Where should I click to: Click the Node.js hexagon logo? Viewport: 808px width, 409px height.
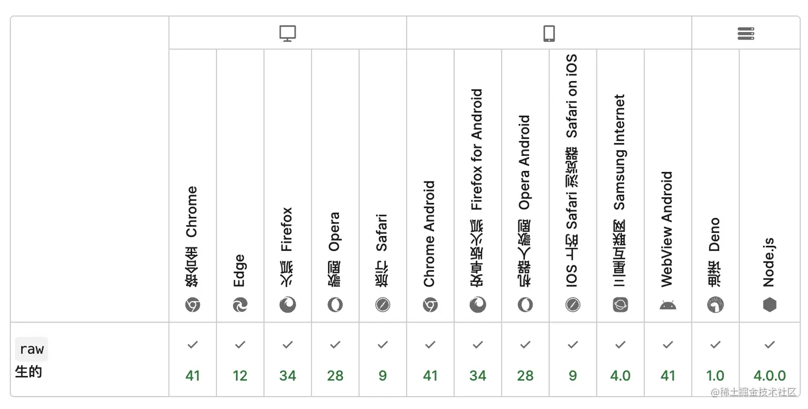point(770,305)
